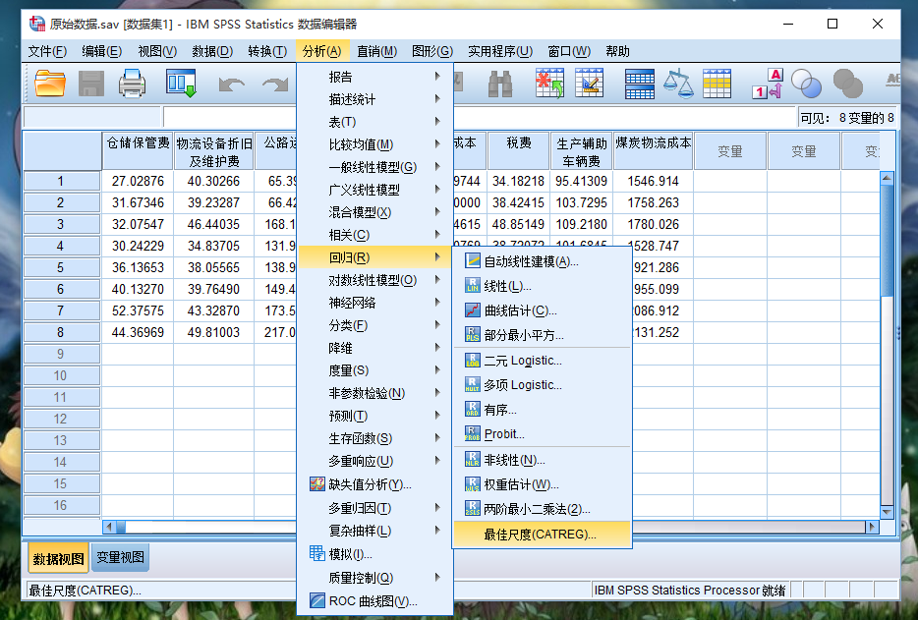The height and width of the screenshot is (620, 918).
Task: Click the cell value 27.02876
Action: [x=138, y=182]
